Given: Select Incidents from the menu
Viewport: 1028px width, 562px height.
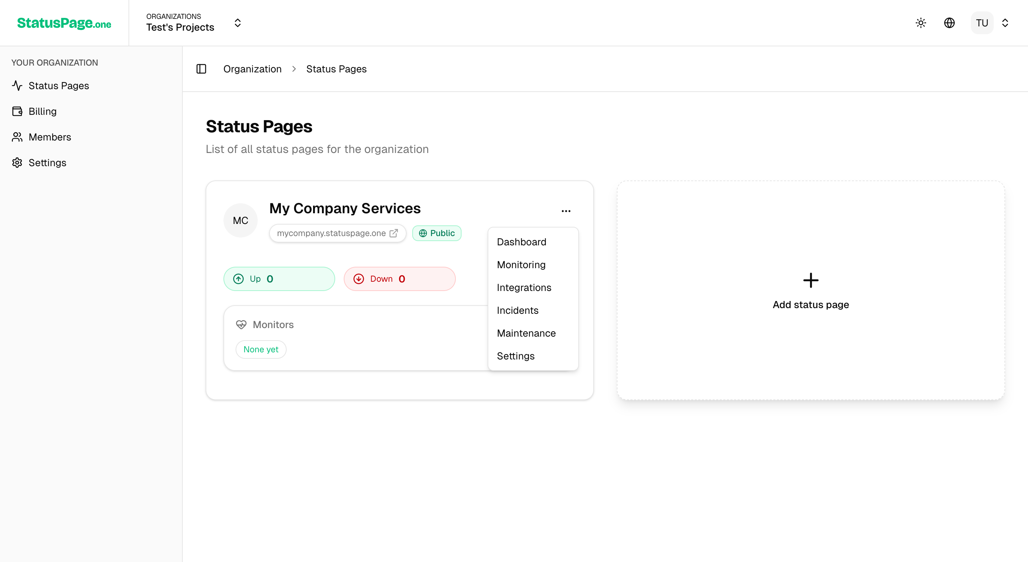Looking at the screenshot, I should (533, 311).
